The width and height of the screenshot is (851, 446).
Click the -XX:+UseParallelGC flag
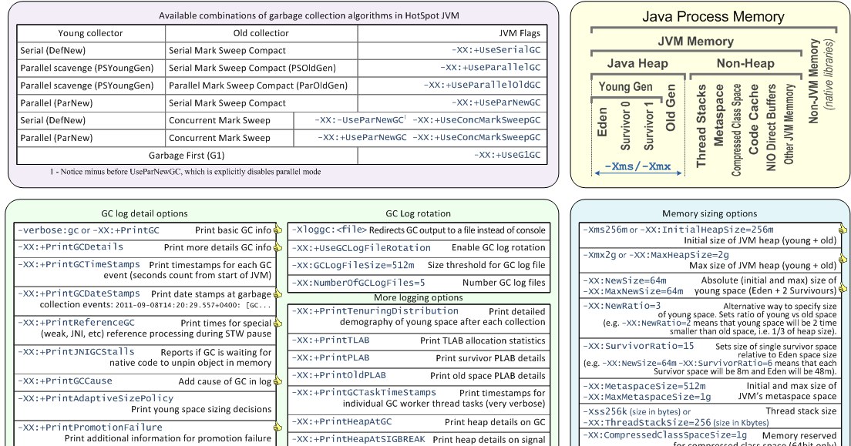pyautogui.click(x=490, y=68)
